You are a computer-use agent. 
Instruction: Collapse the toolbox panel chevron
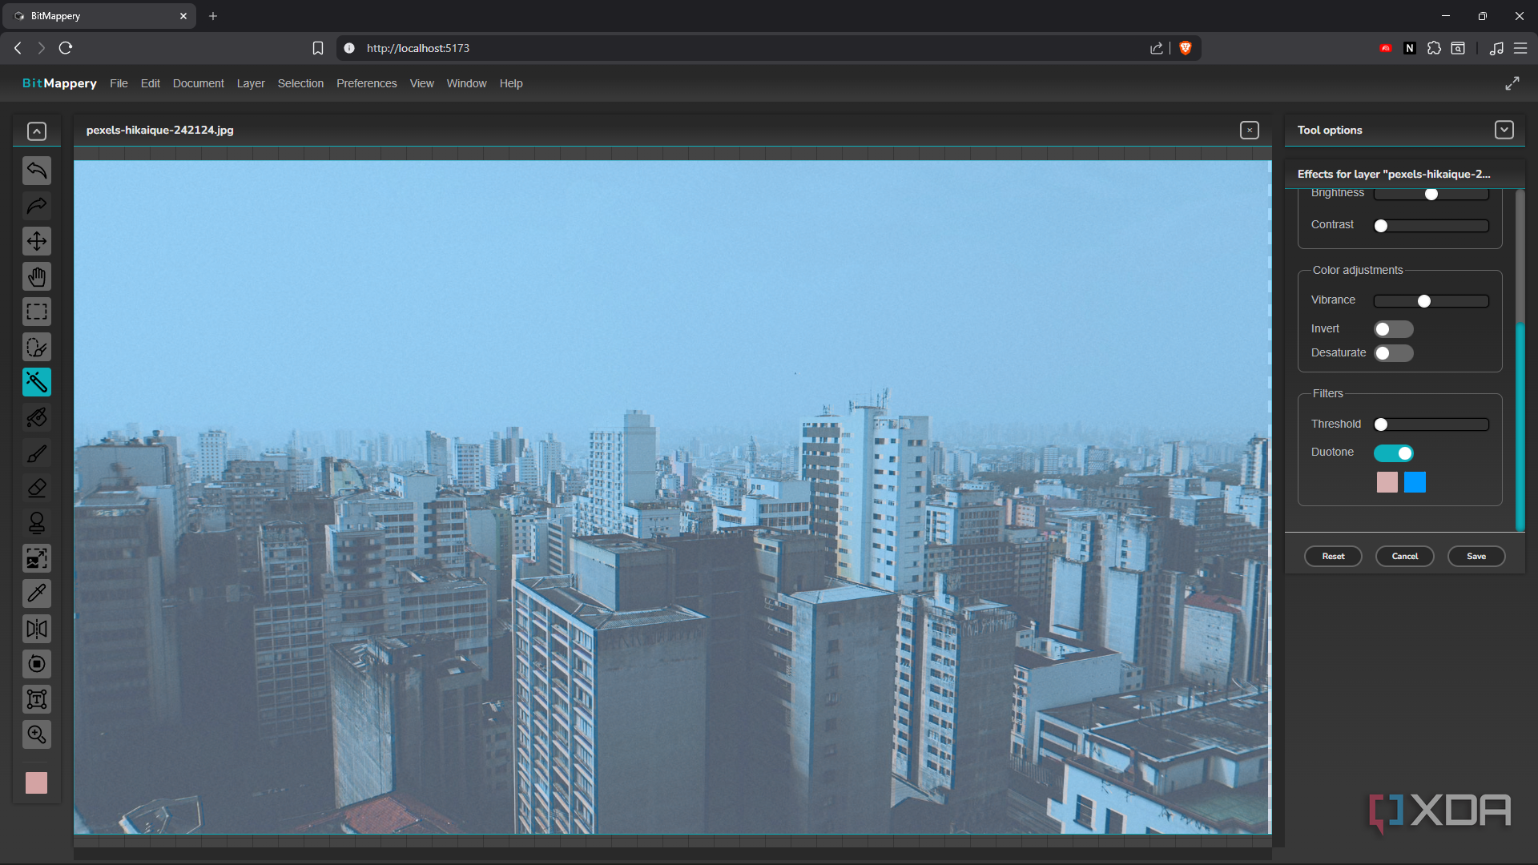pos(37,131)
